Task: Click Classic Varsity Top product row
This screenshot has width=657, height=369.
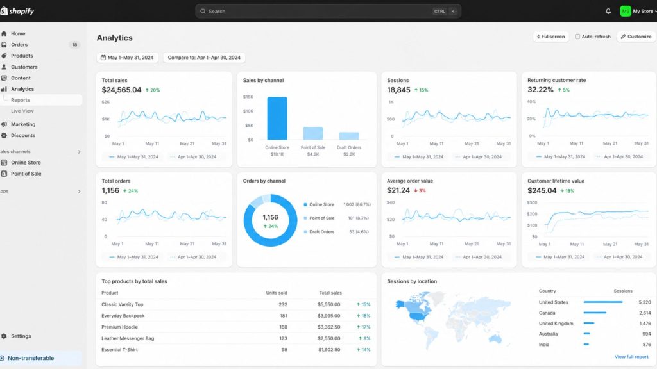Action: pyautogui.click(x=236, y=304)
